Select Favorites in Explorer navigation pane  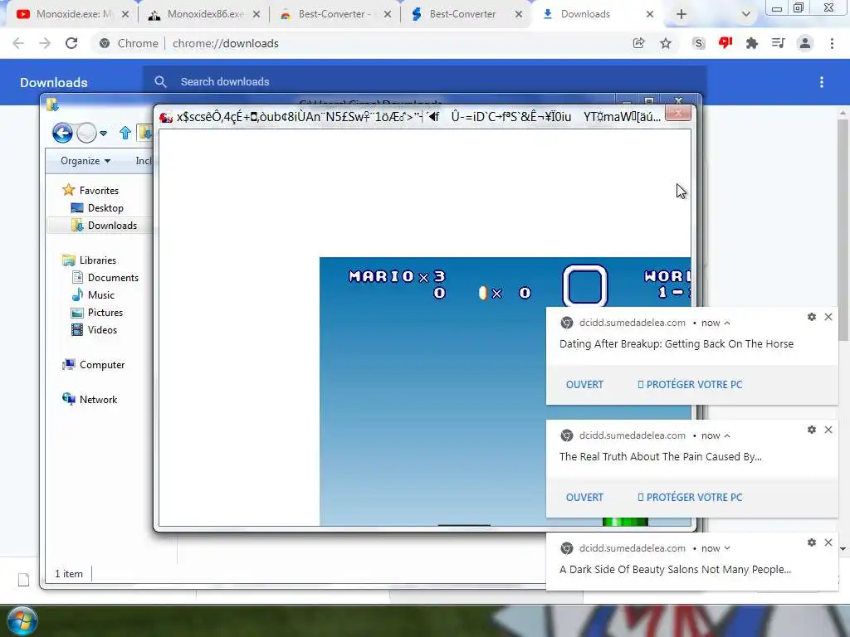(98, 191)
